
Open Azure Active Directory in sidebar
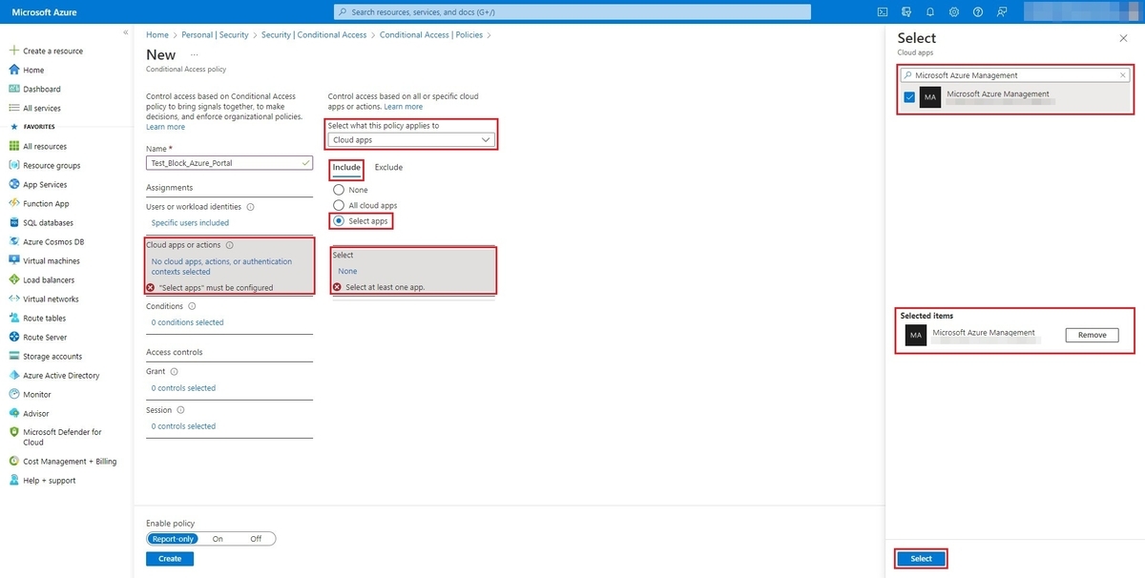(x=61, y=375)
